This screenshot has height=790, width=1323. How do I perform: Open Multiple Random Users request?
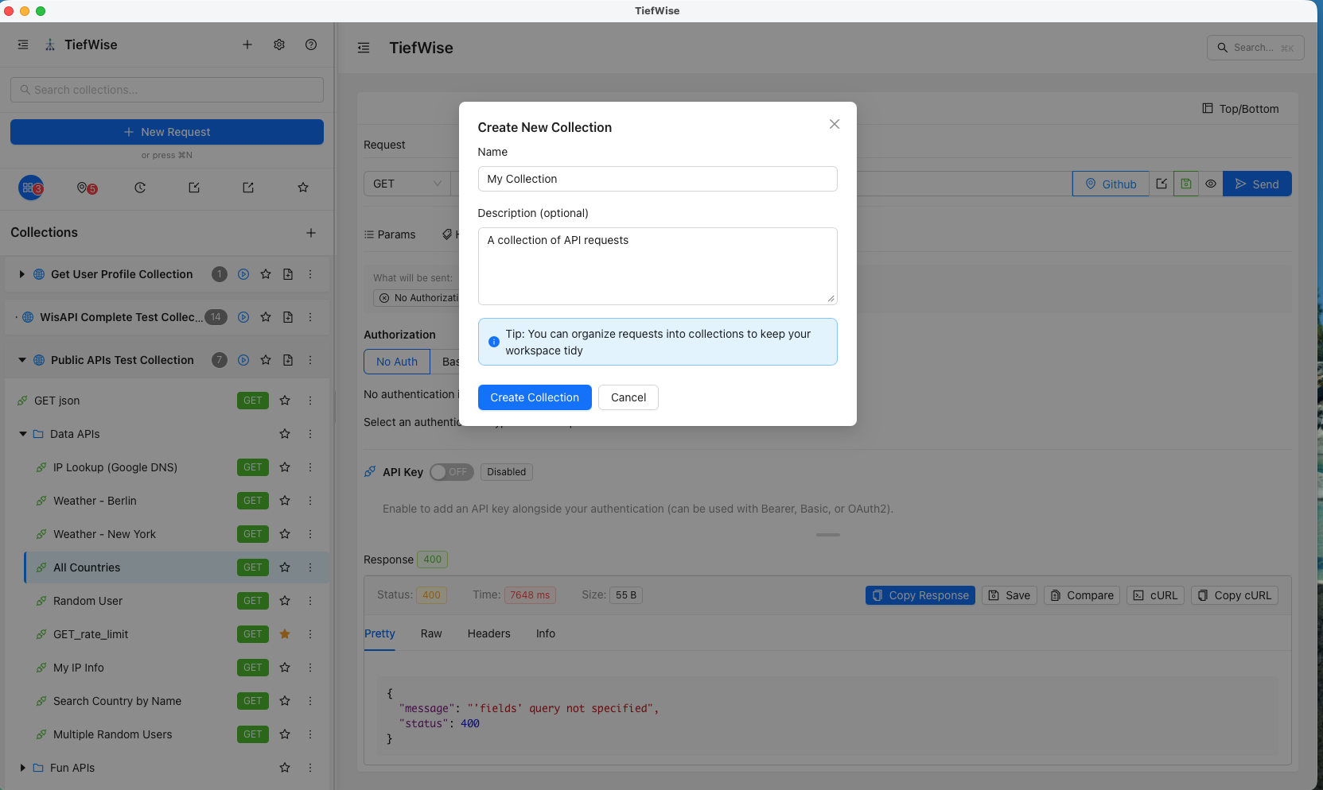pos(112,734)
